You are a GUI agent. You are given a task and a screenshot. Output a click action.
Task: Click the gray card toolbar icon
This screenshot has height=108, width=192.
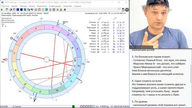36,10
